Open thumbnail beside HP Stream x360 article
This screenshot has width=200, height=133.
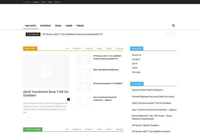tap(84, 60)
